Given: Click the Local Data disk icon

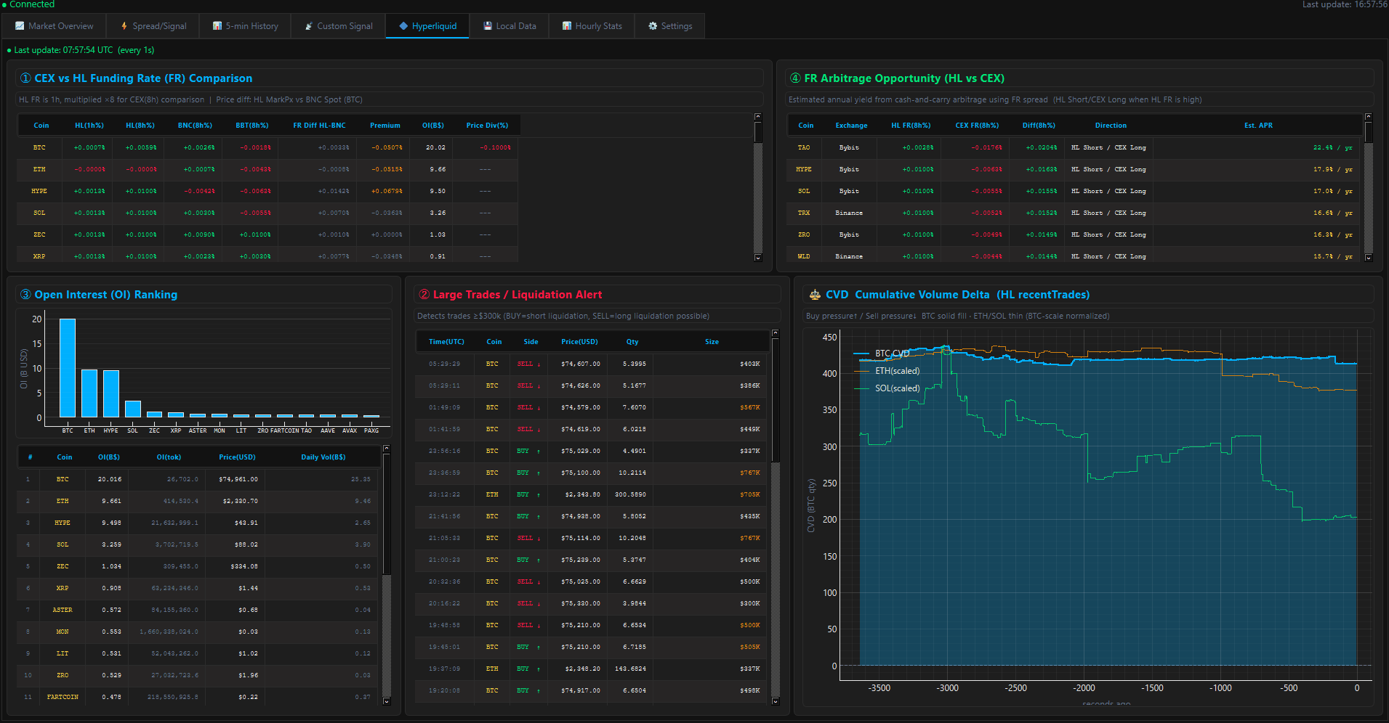Looking at the screenshot, I should pos(488,26).
